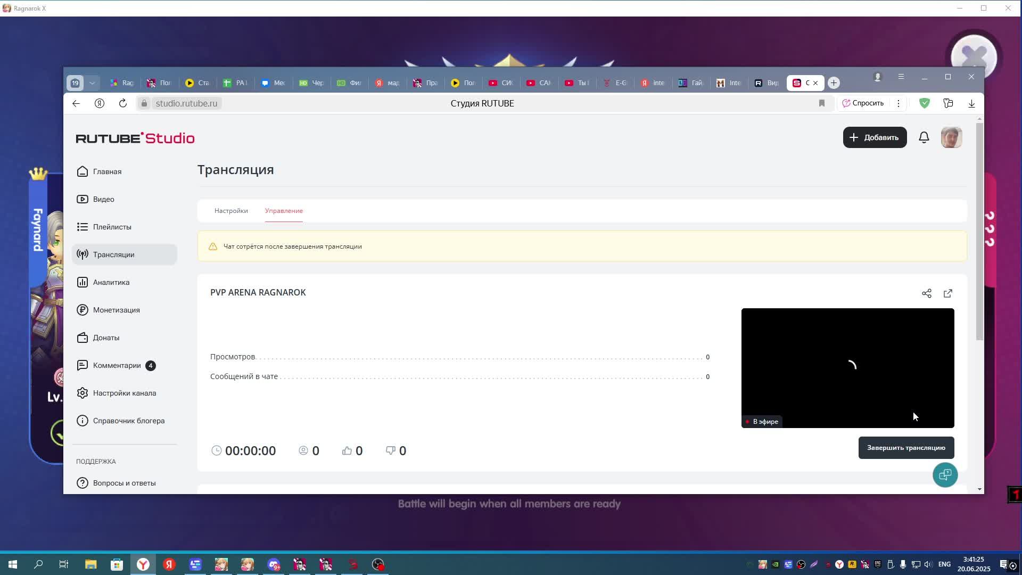Open the browser hamburger menu

click(901, 77)
